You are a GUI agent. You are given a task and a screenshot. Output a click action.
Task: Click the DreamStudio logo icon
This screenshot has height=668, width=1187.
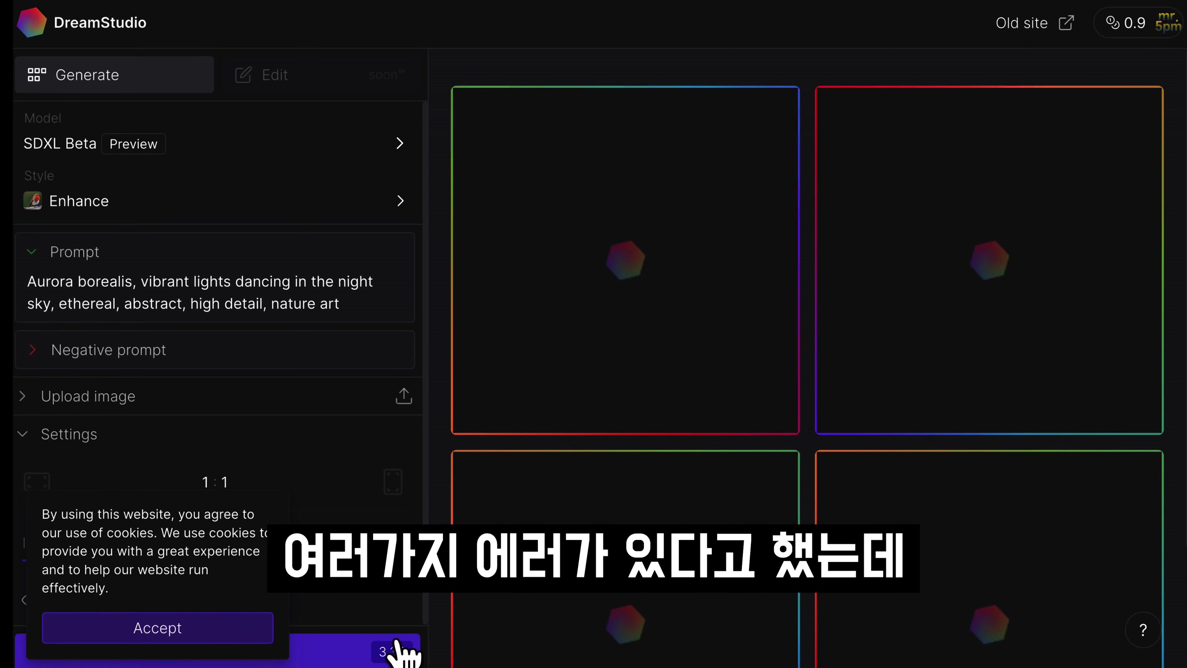[x=31, y=23]
